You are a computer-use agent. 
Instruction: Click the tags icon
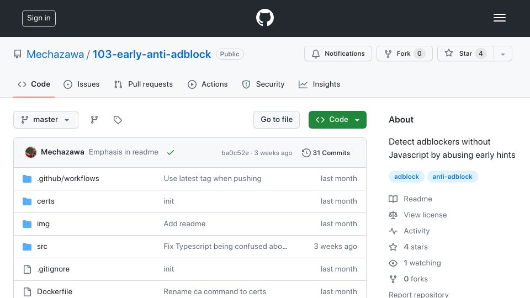click(118, 120)
